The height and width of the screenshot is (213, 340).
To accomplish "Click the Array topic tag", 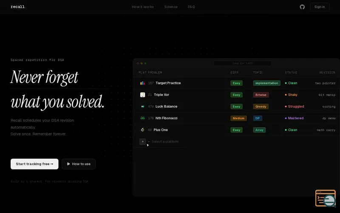I will pos(259,130).
